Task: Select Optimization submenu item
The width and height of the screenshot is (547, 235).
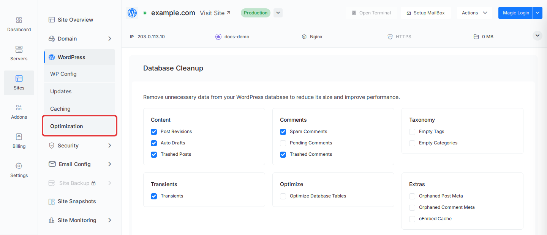Action: (79, 126)
